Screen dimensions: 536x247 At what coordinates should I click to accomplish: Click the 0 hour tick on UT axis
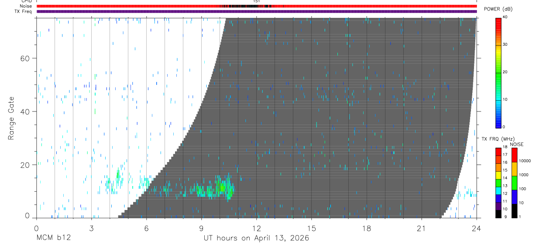[36, 228]
